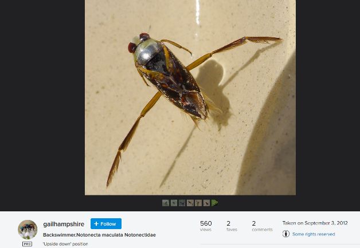Click the photo title Backswimmer.Notonecta maculata Notonectidae
The width and height of the screenshot is (360, 248).
(x=99, y=235)
